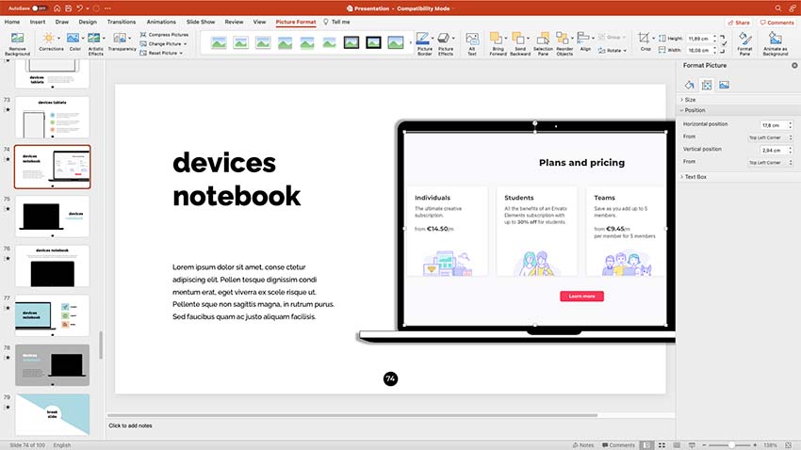Screen dimensions: 801x450
Task: Click the zoom in plus button
Action: coord(755,445)
